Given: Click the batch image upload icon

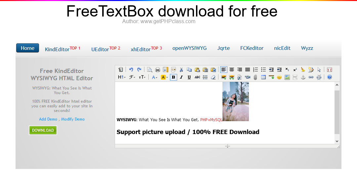Looking at the screenshot, I should [x=231, y=77].
